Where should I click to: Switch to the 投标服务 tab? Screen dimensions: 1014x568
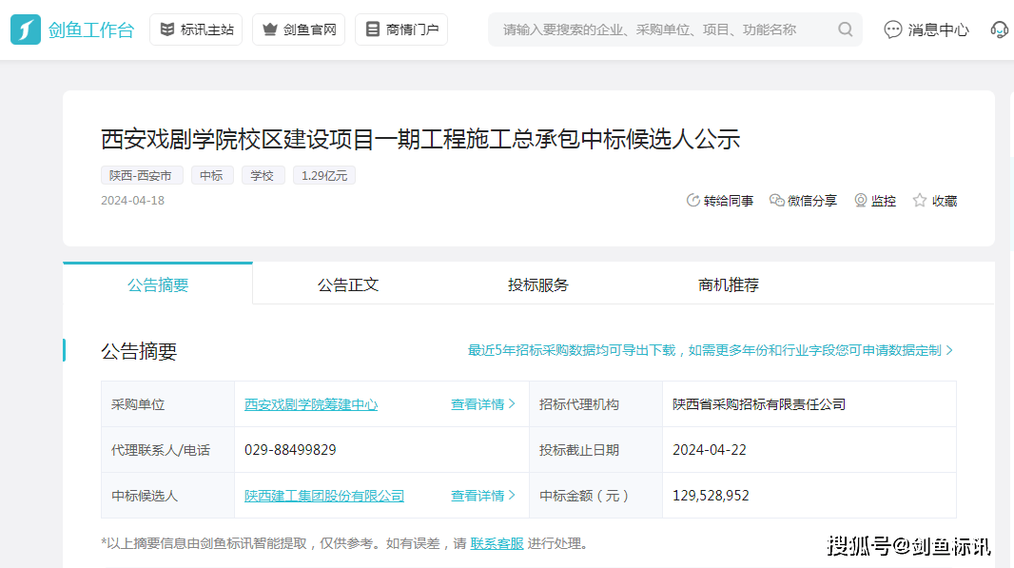tap(538, 284)
